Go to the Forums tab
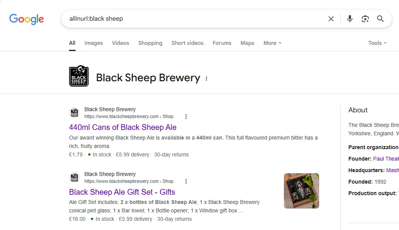The width and height of the screenshot is (399, 230). click(222, 43)
